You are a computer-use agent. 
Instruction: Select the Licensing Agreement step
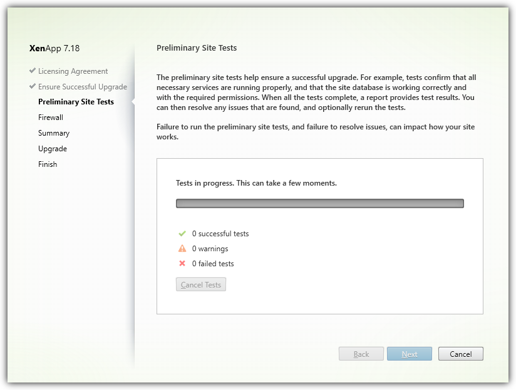click(73, 71)
